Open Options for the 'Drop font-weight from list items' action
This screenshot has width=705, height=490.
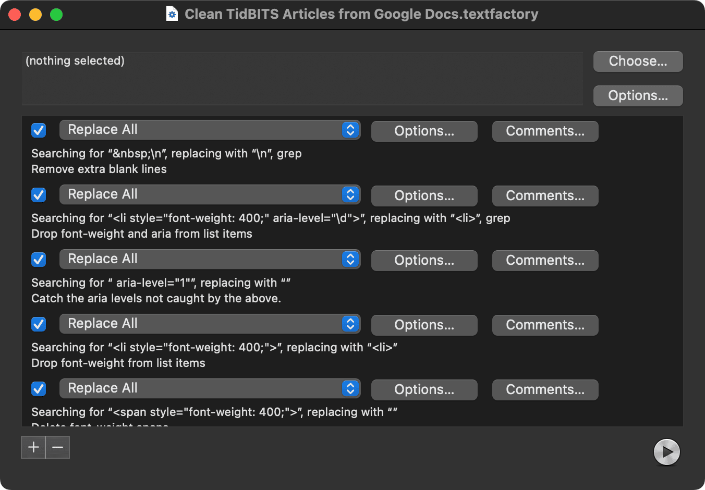(424, 325)
